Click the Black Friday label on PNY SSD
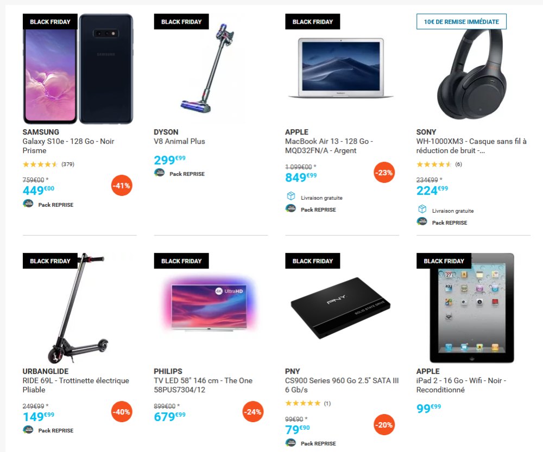 [x=312, y=261]
